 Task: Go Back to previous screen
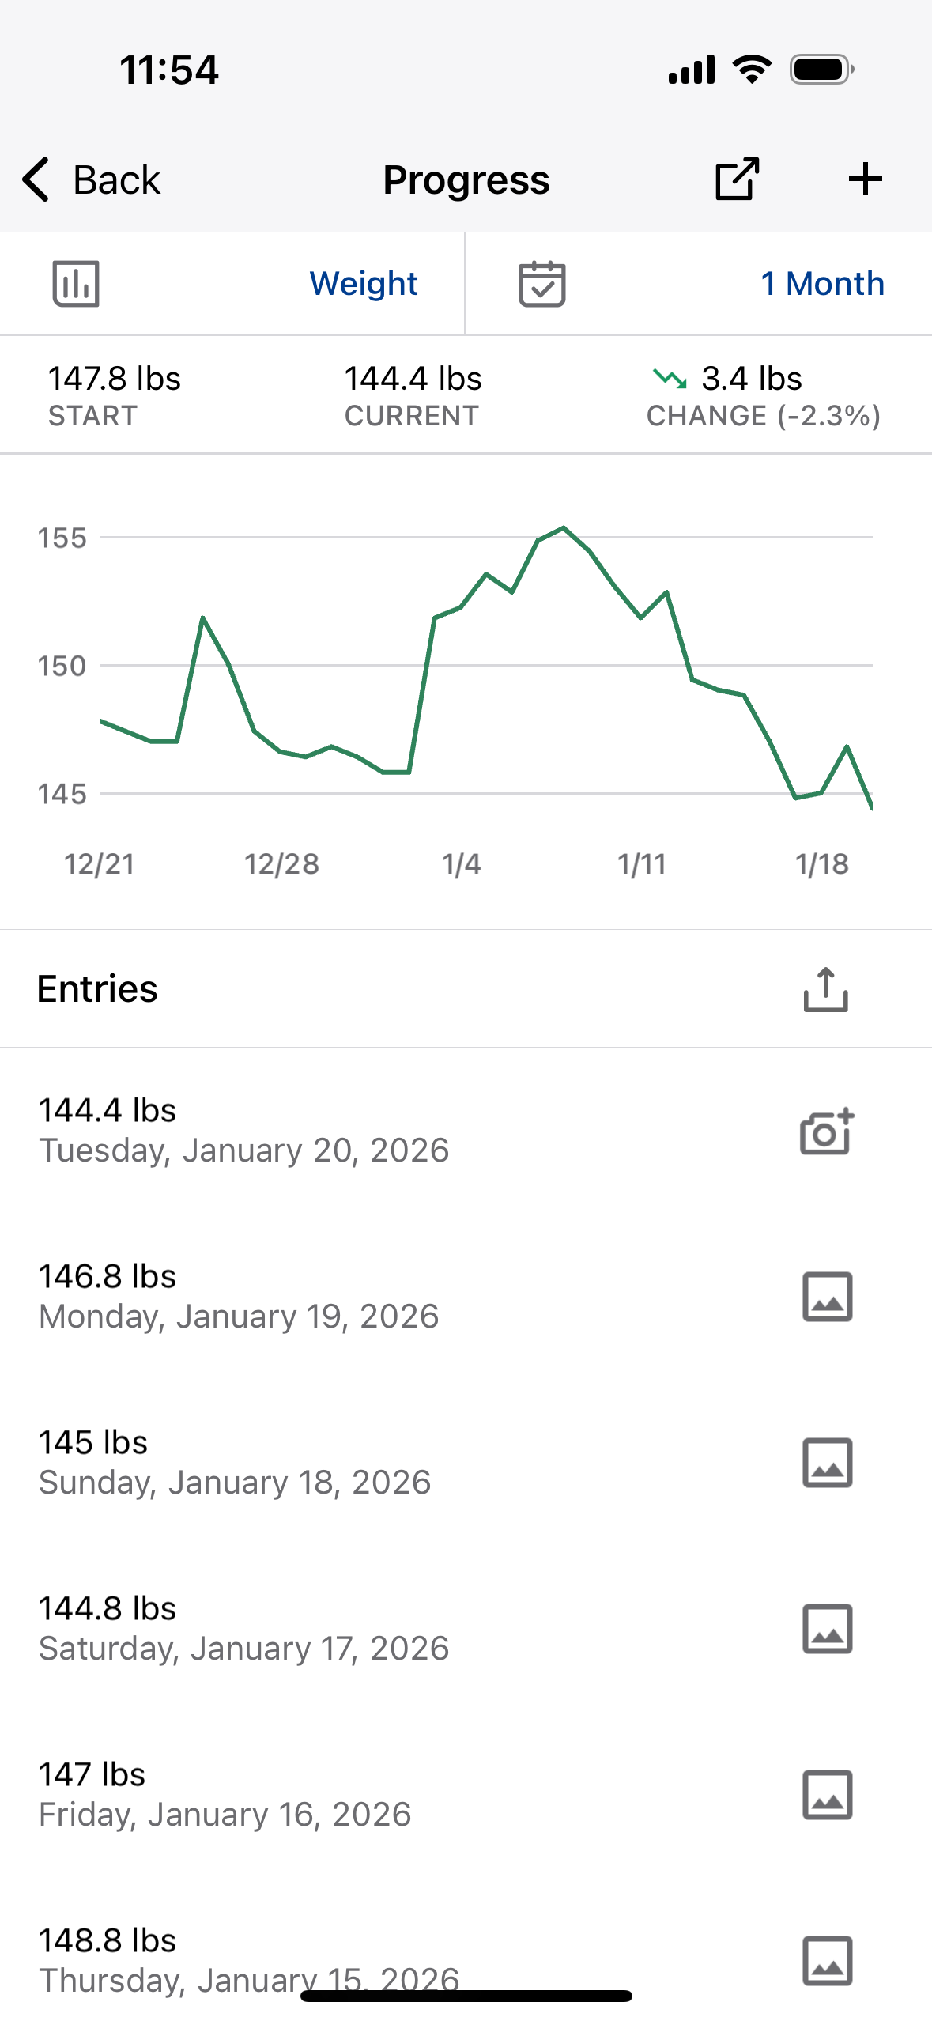coord(91,179)
